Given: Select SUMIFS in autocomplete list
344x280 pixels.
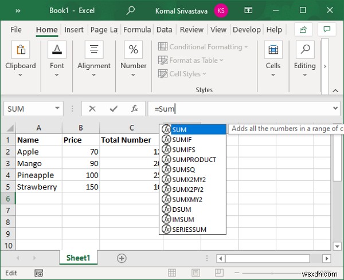Looking at the screenshot, I should (x=193, y=149).
